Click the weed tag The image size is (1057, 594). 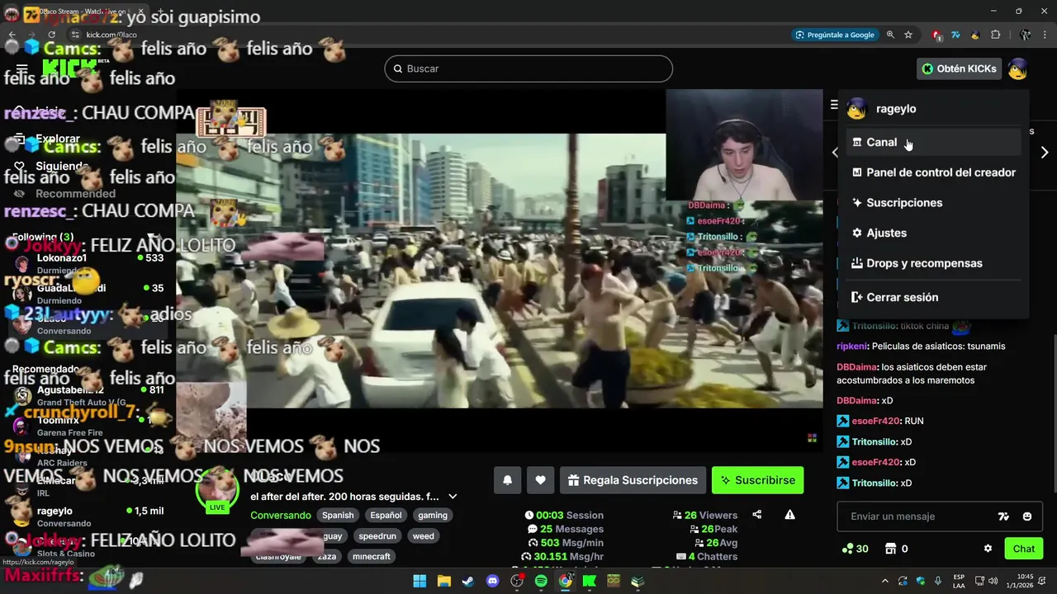click(423, 535)
